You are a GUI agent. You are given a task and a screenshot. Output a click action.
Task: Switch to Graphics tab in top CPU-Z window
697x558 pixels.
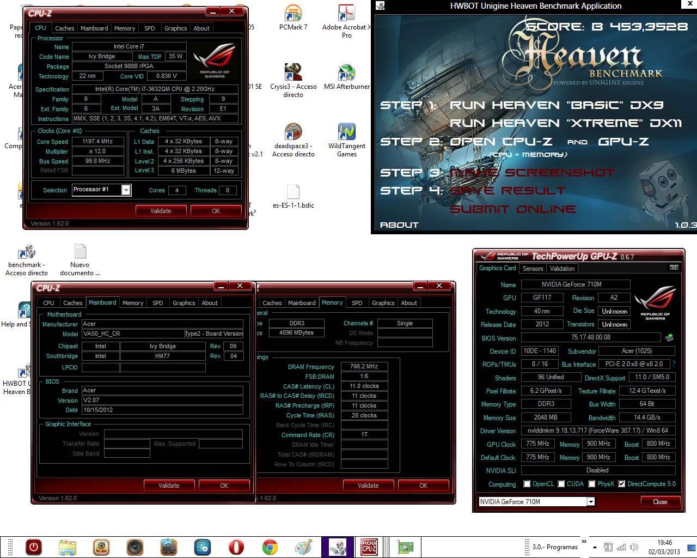pyautogui.click(x=175, y=28)
